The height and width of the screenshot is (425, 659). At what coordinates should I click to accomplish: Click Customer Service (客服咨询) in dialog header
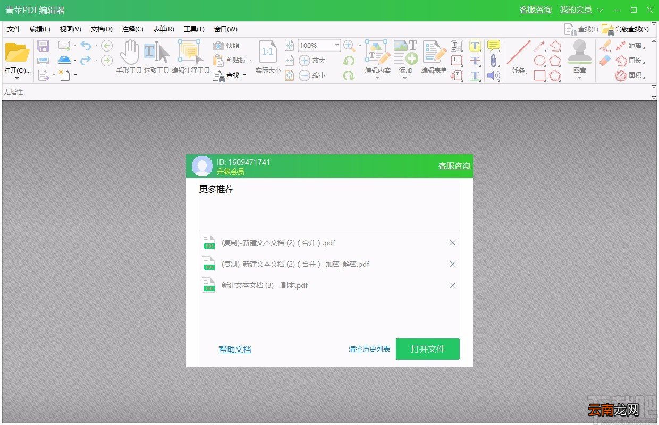[454, 166]
